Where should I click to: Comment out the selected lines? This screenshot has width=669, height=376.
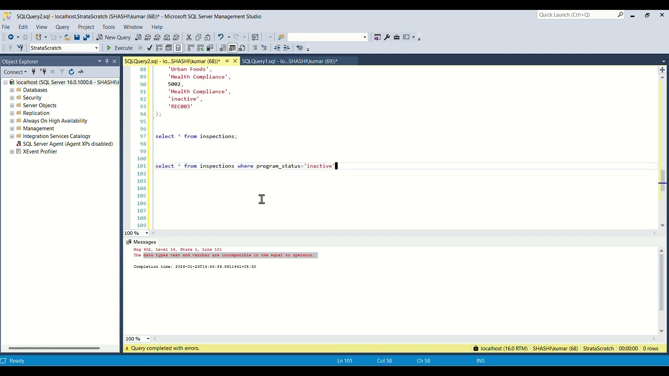pyautogui.click(x=255, y=48)
